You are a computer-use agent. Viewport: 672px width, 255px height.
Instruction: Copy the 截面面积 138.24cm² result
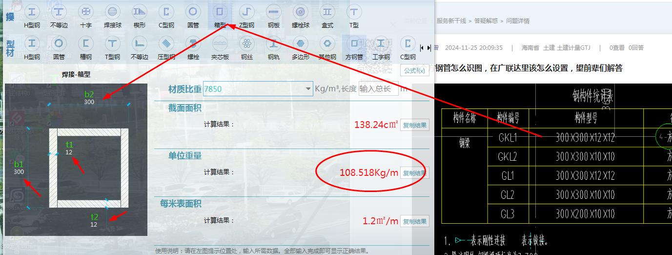(415, 125)
